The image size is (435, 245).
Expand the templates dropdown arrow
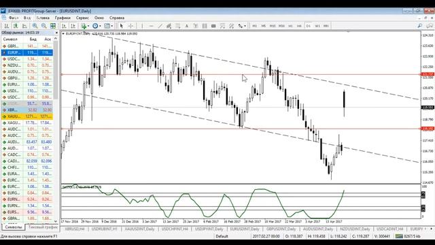pyautogui.click(x=111, y=26)
